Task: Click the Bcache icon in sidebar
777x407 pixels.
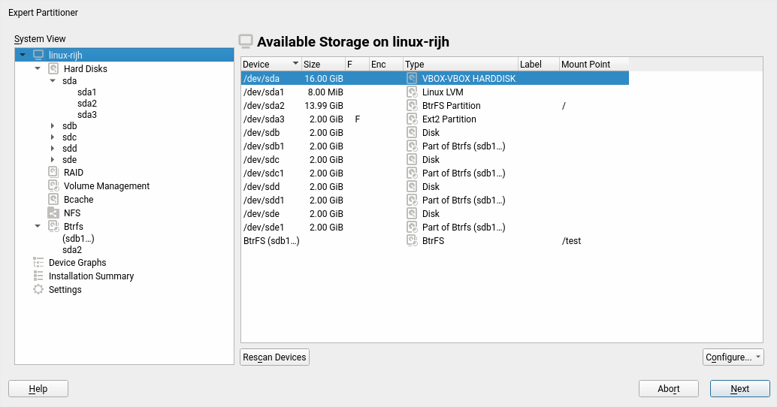Action: click(x=53, y=200)
